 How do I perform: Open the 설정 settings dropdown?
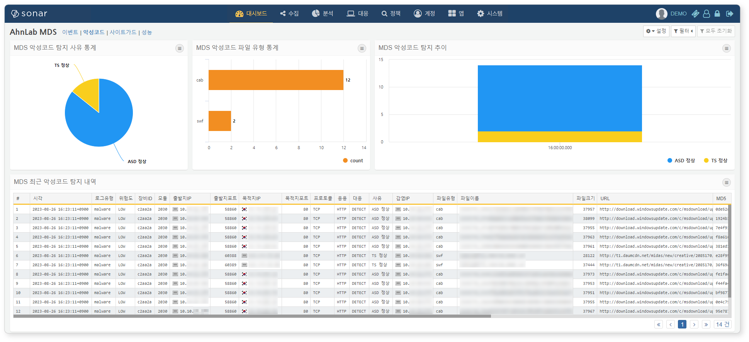click(656, 31)
